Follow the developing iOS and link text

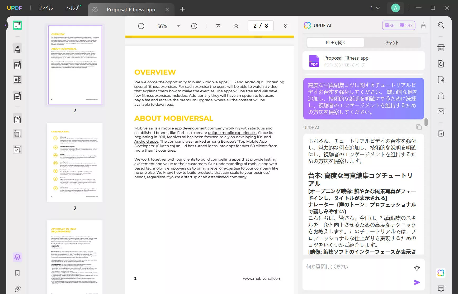coord(253,137)
